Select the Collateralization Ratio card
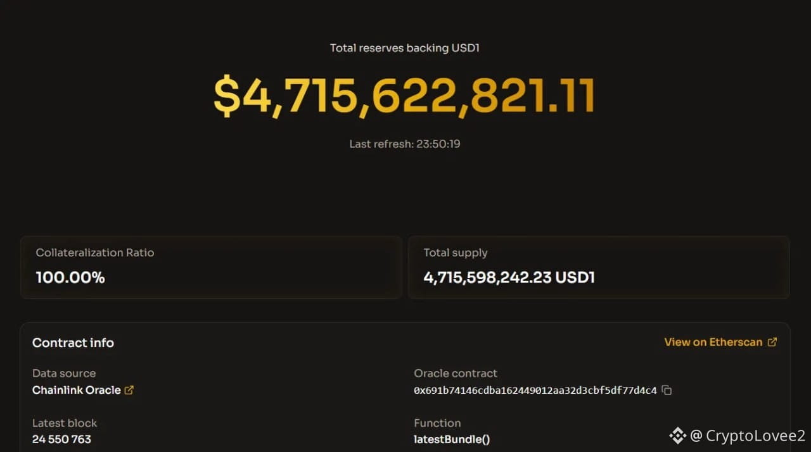The width and height of the screenshot is (811, 452). pos(211,267)
